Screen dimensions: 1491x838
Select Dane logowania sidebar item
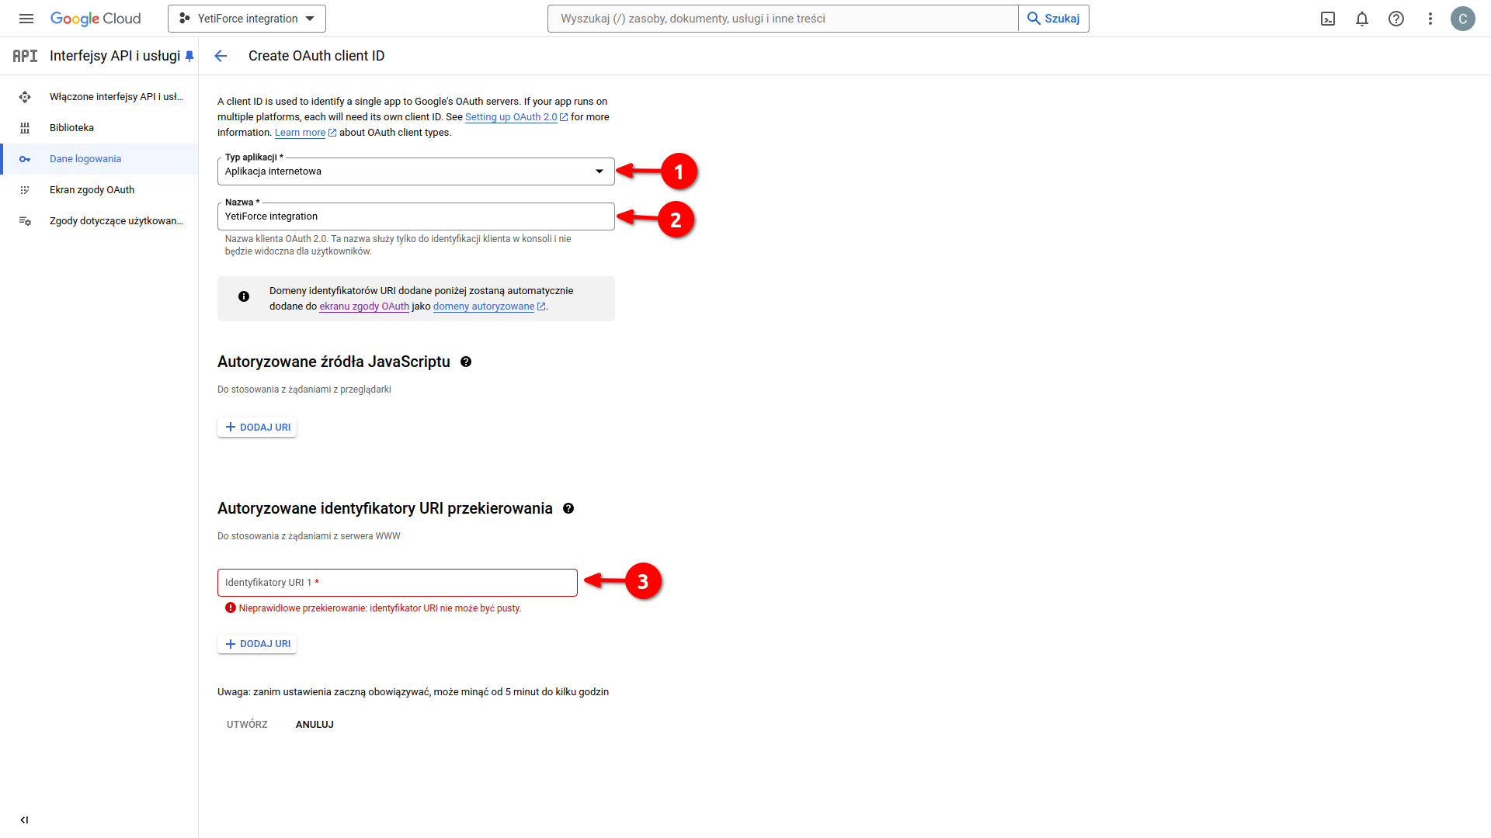pyautogui.click(x=99, y=159)
